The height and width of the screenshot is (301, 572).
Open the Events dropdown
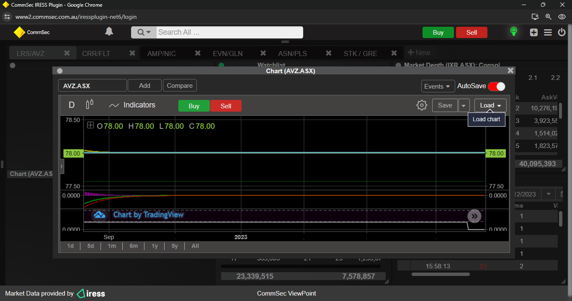tap(438, 86)
